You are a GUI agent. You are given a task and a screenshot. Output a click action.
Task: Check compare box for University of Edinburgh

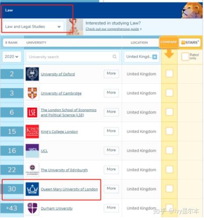point(169,170)
